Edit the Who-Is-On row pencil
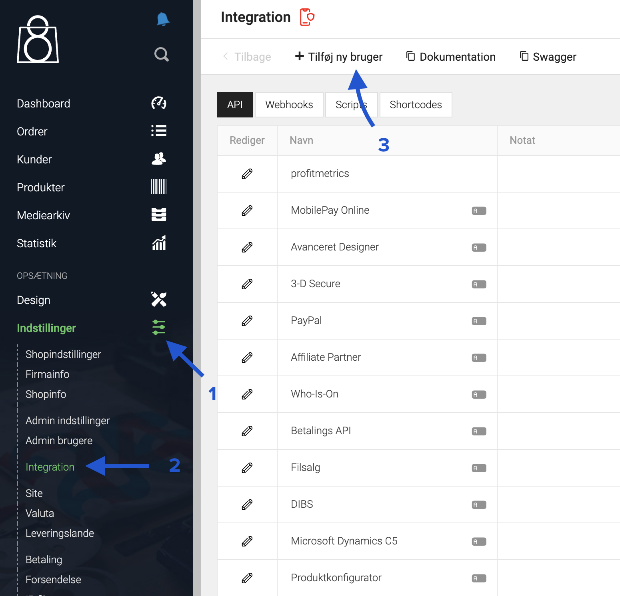The width and height of the screenshot is (620, 596). (247, 394)
